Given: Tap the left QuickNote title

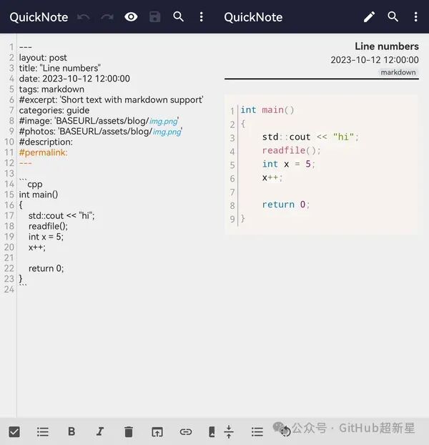Looking at the screenshot, I should click(39, 17).
